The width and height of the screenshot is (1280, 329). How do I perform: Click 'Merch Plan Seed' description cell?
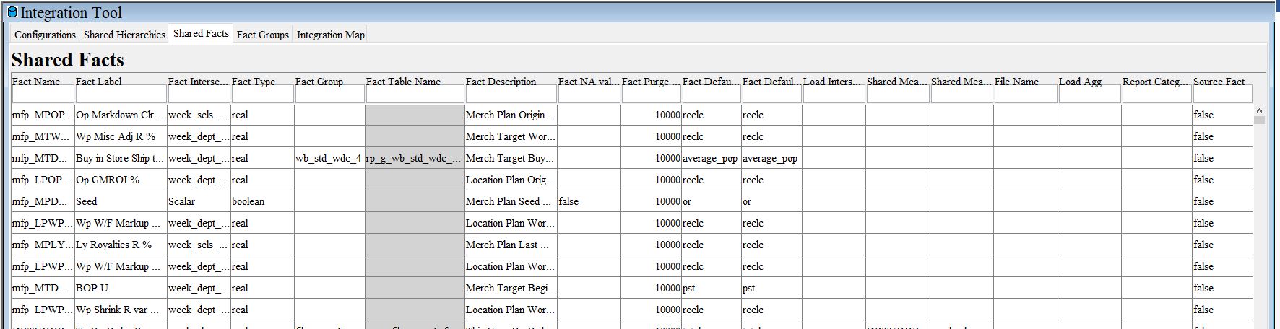coord(511,201)
